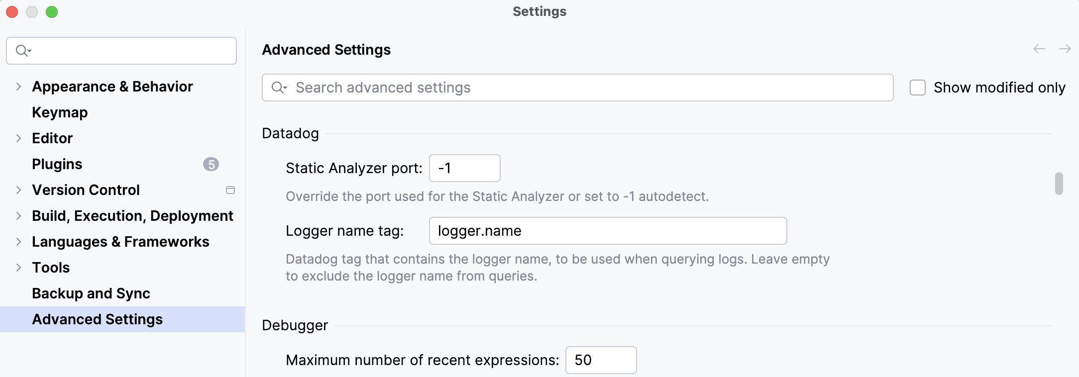This screenshot has width=1079, height=377.
Task: Click the vertical scrollbar thumb
Action: 1059,184
